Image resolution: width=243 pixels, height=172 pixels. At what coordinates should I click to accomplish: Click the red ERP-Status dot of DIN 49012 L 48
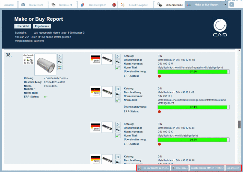[159, 111]
